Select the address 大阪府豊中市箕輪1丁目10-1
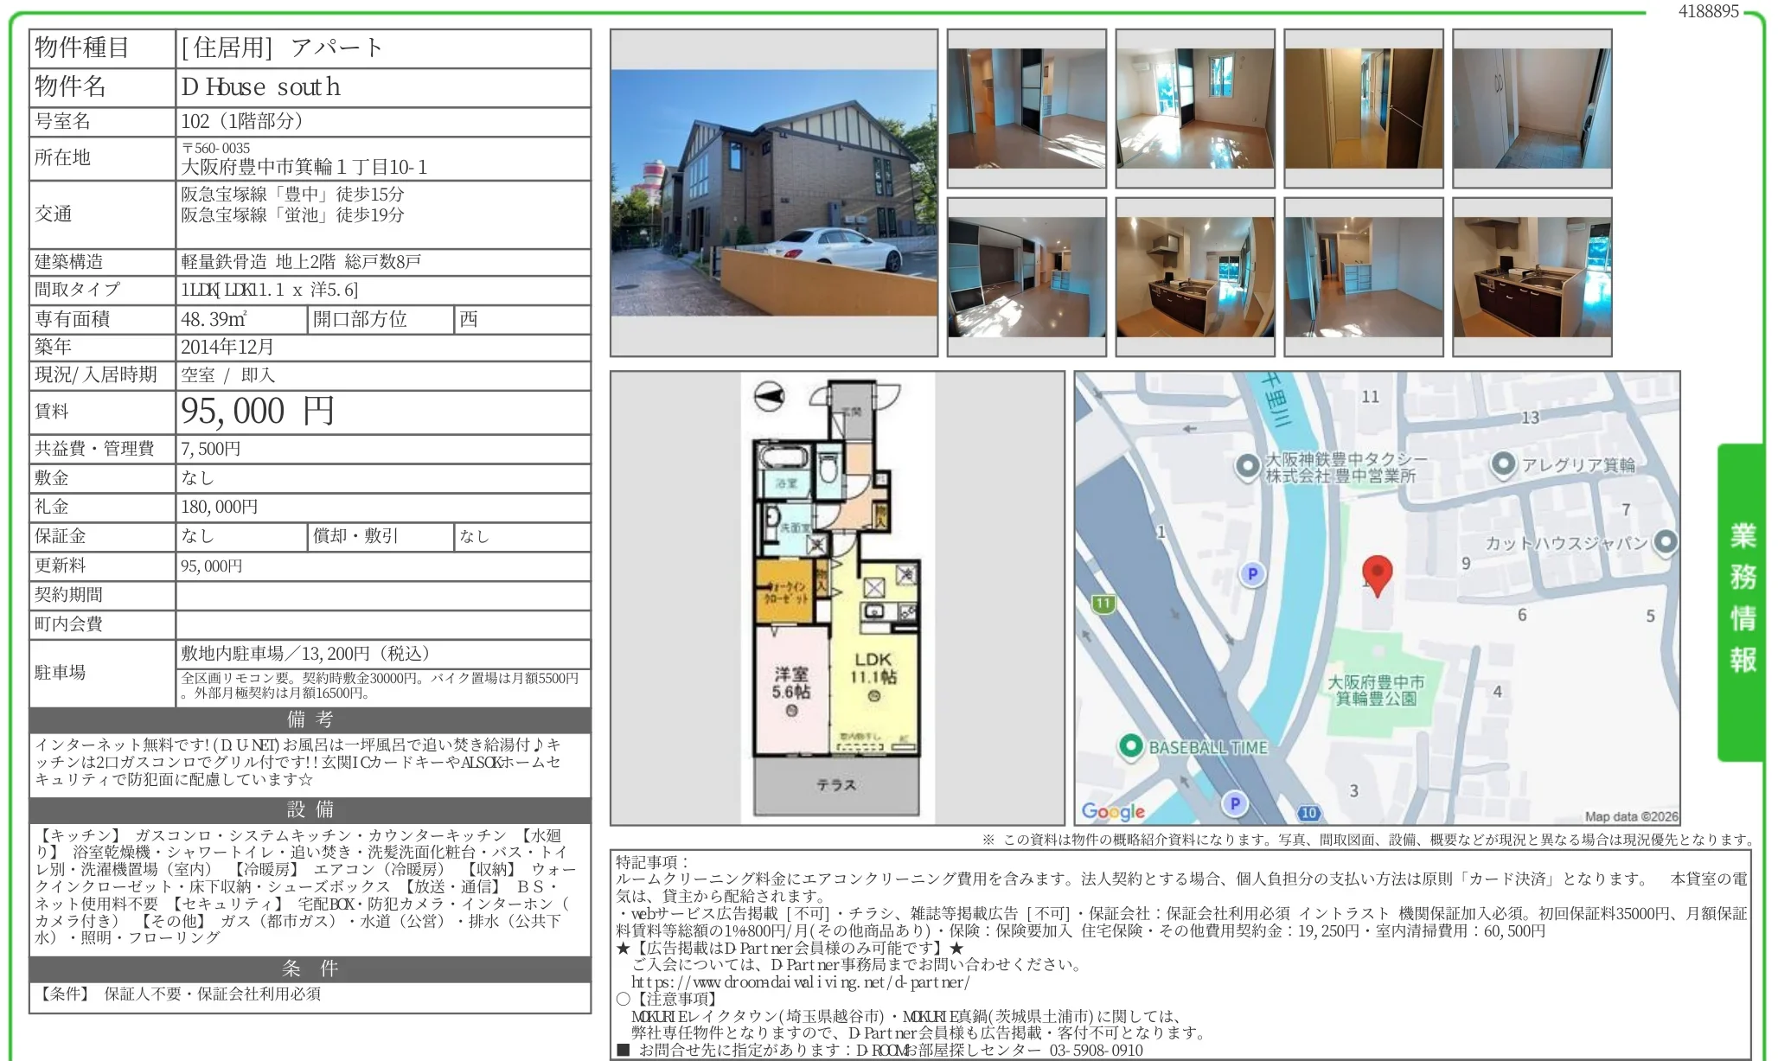This screenshot has height=1061, width=1778. point(304,167)
